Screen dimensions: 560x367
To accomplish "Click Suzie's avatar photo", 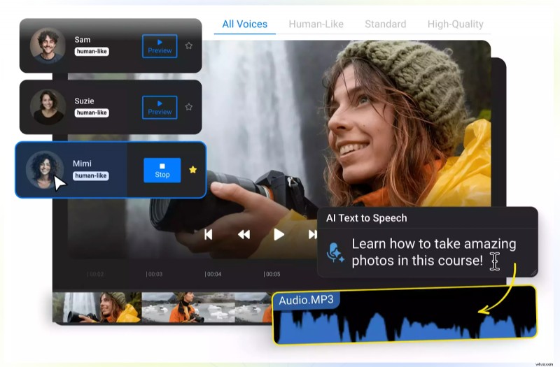I will coord(48,107).
